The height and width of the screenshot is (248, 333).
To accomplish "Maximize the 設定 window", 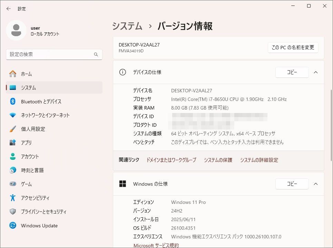I will coord(309,6).
